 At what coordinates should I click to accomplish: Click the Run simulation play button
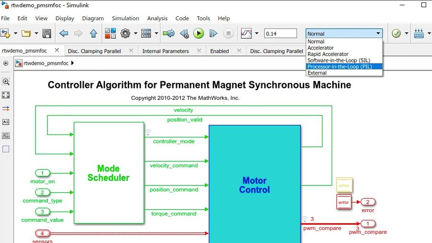pyautogui.click(x=199, y=34)
